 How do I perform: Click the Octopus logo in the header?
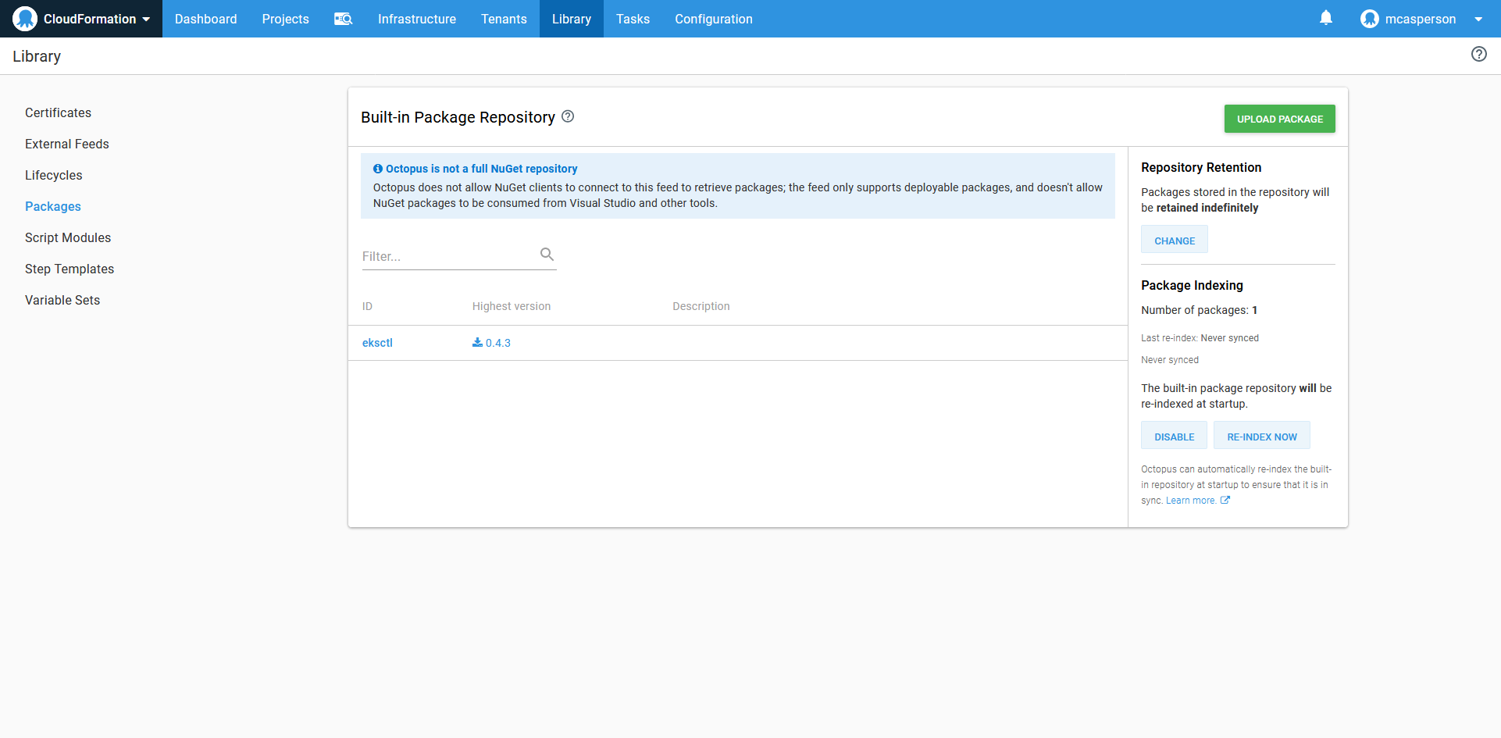click(25, 19)
